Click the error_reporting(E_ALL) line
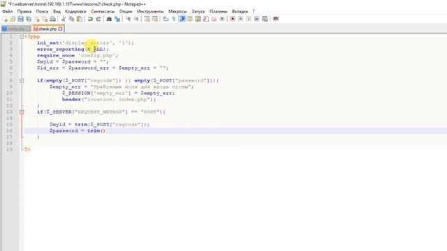 [x=73, y=50]
